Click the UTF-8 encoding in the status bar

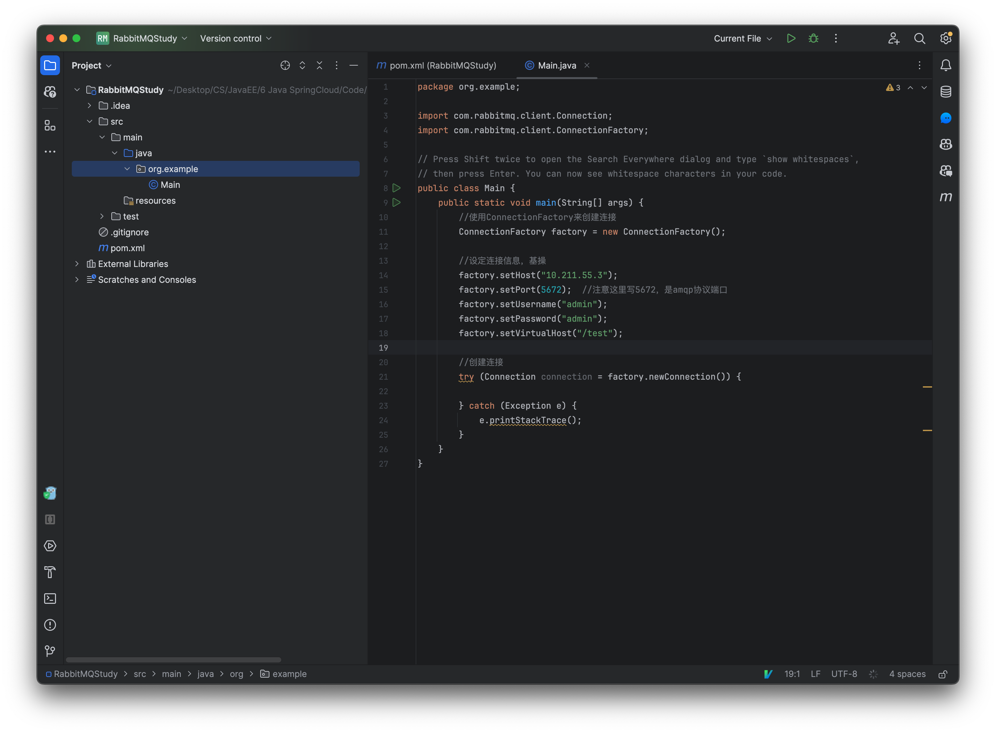point(844,674)
